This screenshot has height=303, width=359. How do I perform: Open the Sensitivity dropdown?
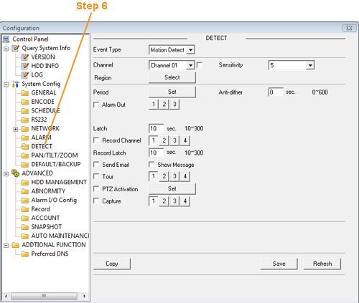tap(292, 65)
